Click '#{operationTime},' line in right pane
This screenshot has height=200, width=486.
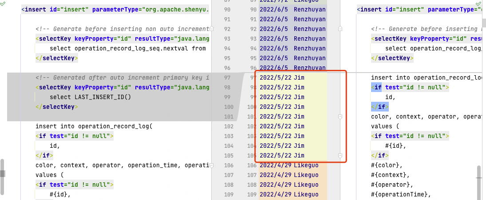[401, 194]
